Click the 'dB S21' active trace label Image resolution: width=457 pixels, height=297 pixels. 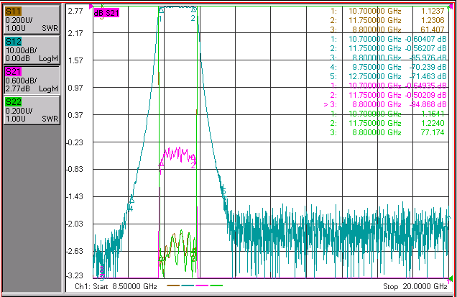106,13
